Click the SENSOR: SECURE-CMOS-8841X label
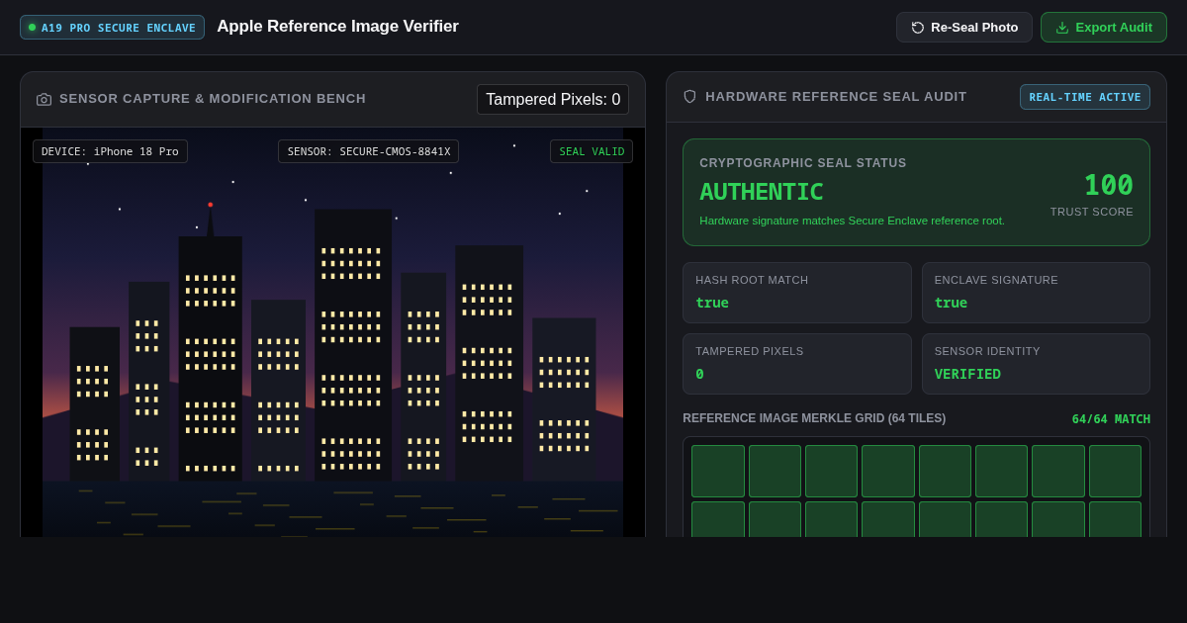 coord(368,151)
